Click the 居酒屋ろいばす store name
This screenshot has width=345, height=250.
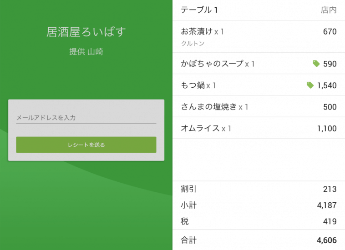tap(86, 32)
